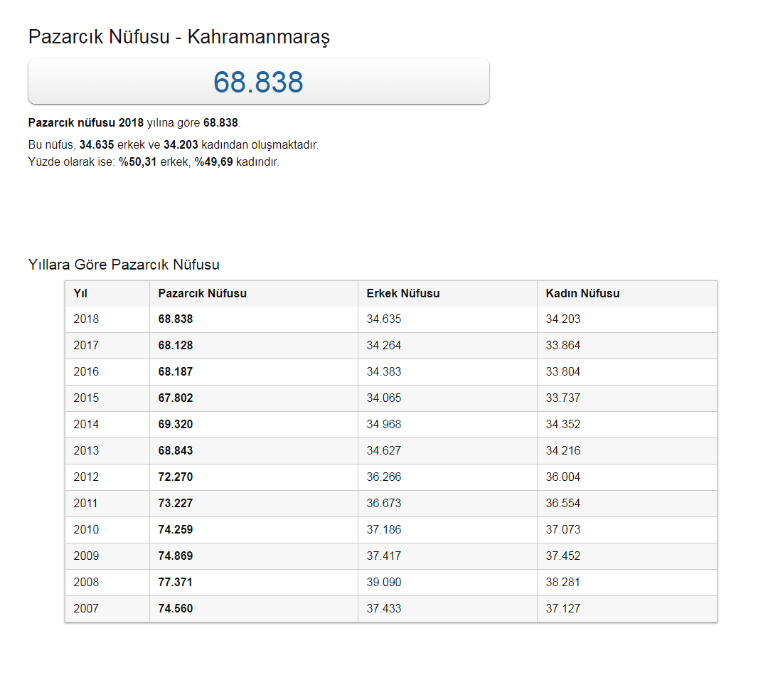Image resolution: width=768 pixels, height=690 pixels.
Task: Click female population 33.864
Action: coord(563,346)
